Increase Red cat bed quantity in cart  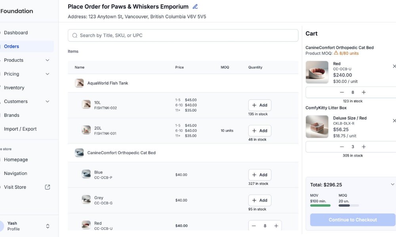click(364, 92)
